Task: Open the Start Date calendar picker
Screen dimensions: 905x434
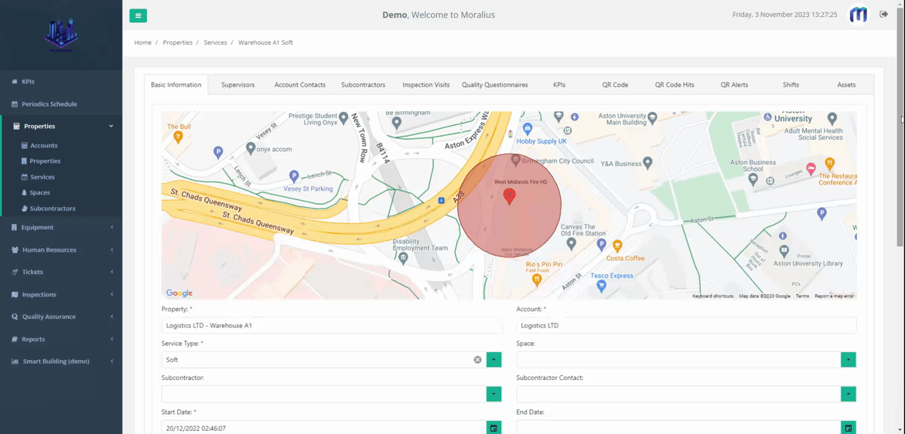Action: pyautogui.click(x=494, y=429)
